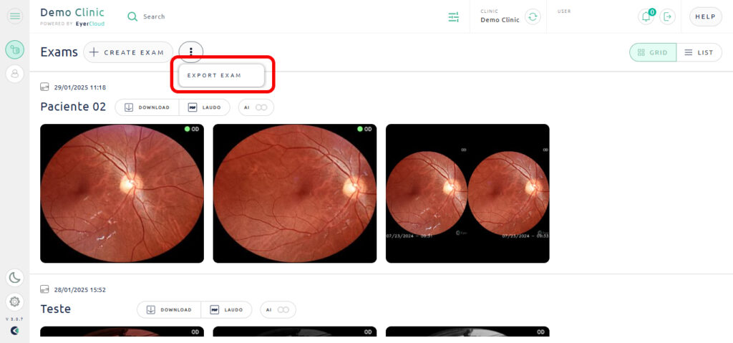Open the Exams section in sidebar
The width and height of the screenshot is (733, 343).
tap(15, 49)
